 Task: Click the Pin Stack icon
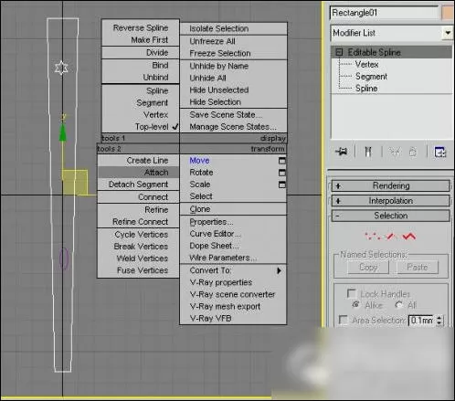(342, 152)
